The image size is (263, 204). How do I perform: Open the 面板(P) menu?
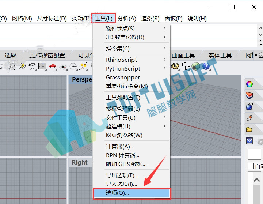click(x=174, y=18)
